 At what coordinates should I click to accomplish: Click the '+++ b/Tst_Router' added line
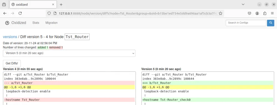coord(207,83)
